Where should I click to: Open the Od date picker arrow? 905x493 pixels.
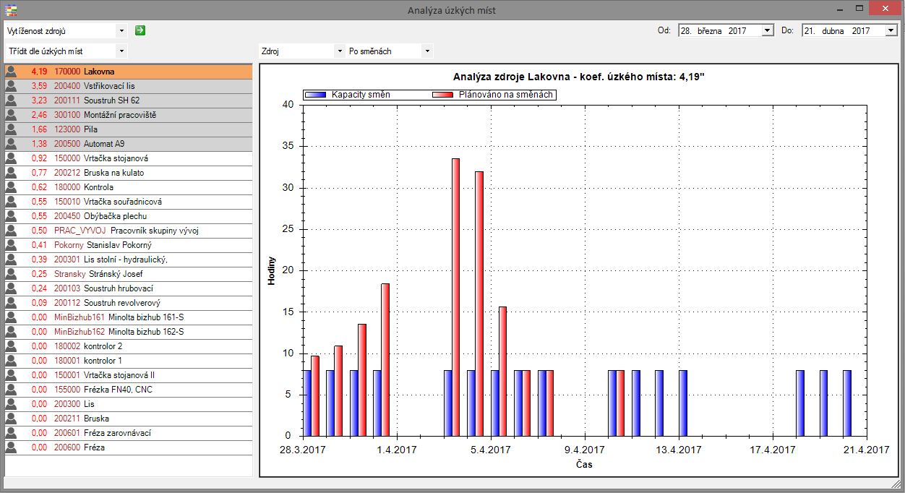768,30
